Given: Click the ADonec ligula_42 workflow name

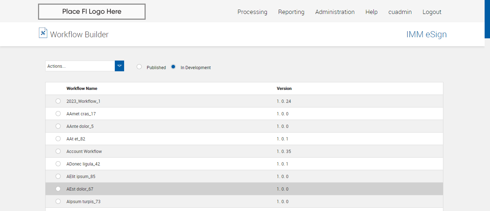Looking at the screenshot, I should (83, 164).
